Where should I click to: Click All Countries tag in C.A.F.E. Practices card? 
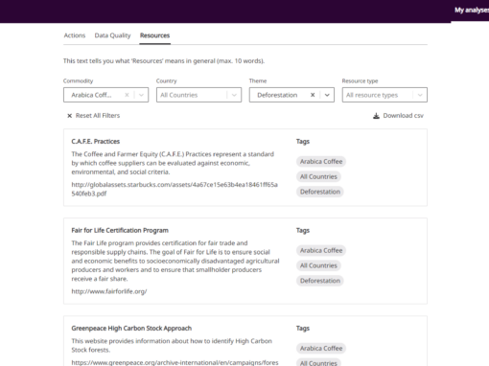(318, 176)
